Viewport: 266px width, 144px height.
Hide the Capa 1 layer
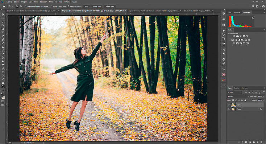click(229, 105)
